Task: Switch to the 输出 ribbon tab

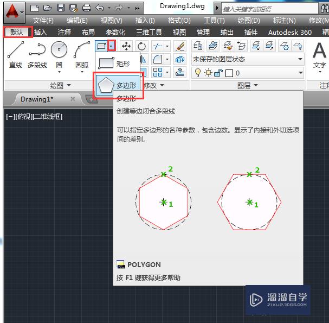Action: click(227, 32)
